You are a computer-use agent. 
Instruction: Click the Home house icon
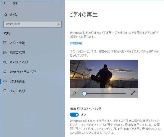point(5,15)
